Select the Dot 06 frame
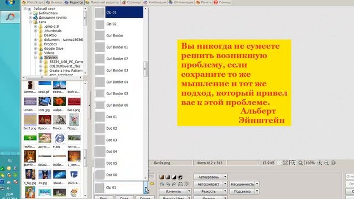 coord(119,175)
